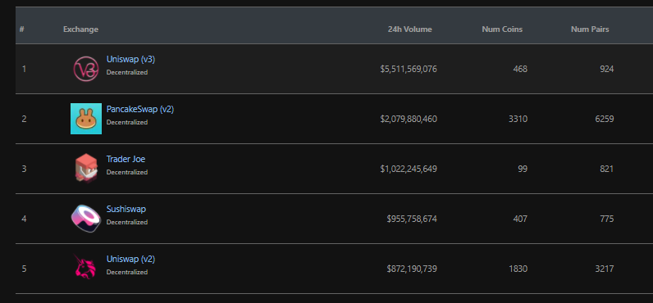The image size is (653, 303).
Task: Click the Decentralized label under PancakeSwap (v2)
Action: point(127,122)
